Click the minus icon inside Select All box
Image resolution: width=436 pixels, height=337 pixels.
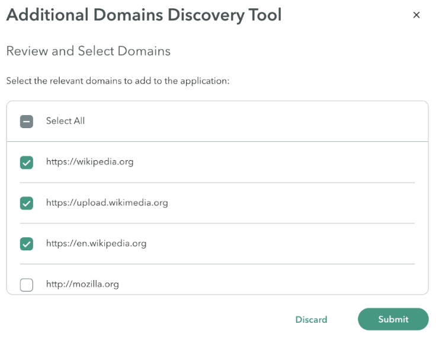27,122
